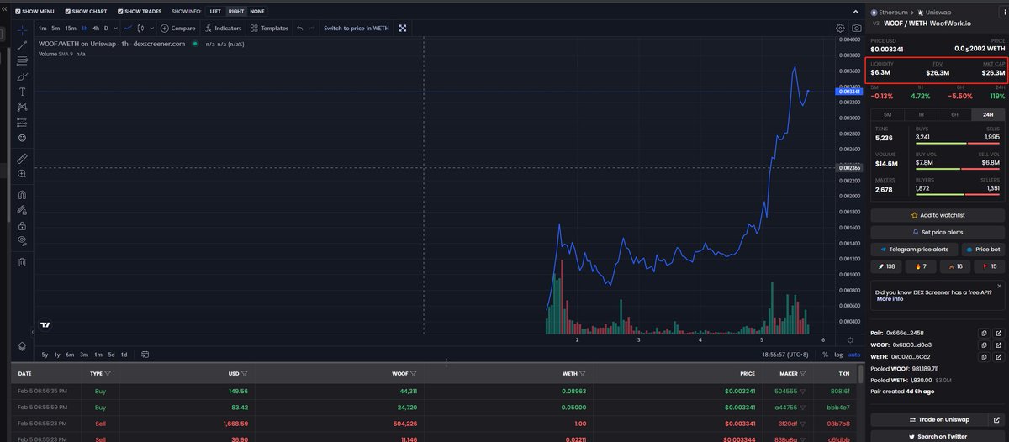Viewport: 1009px width, 442px height.
Task: Open the Templates dropdown
Action: [270, 28]
